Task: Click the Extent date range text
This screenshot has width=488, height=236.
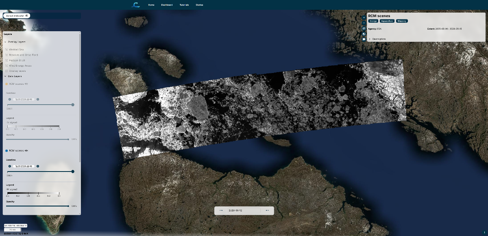Action: (444, 29)
